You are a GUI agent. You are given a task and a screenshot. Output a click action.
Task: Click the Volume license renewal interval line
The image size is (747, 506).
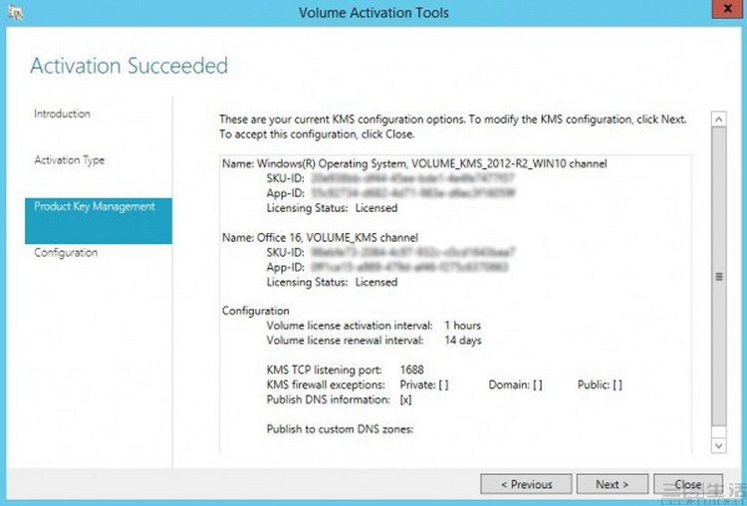pos(373,341)
